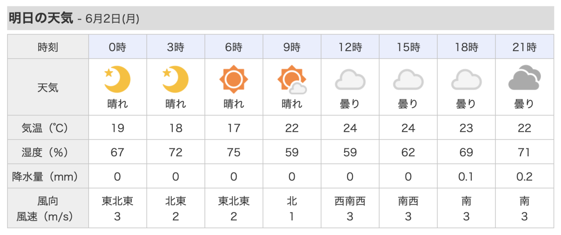Click the sun-with-cloud icon at 9時

[292, 80]
